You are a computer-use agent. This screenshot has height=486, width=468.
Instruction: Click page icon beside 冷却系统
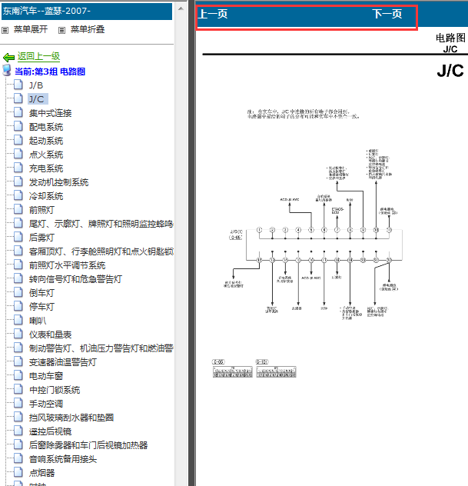pos(18,195)
